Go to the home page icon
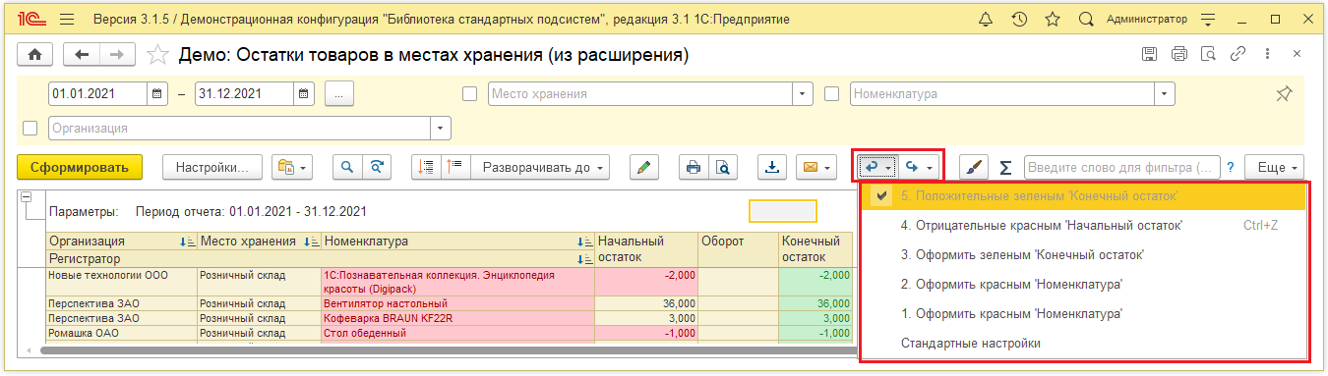 coord(36,55)
